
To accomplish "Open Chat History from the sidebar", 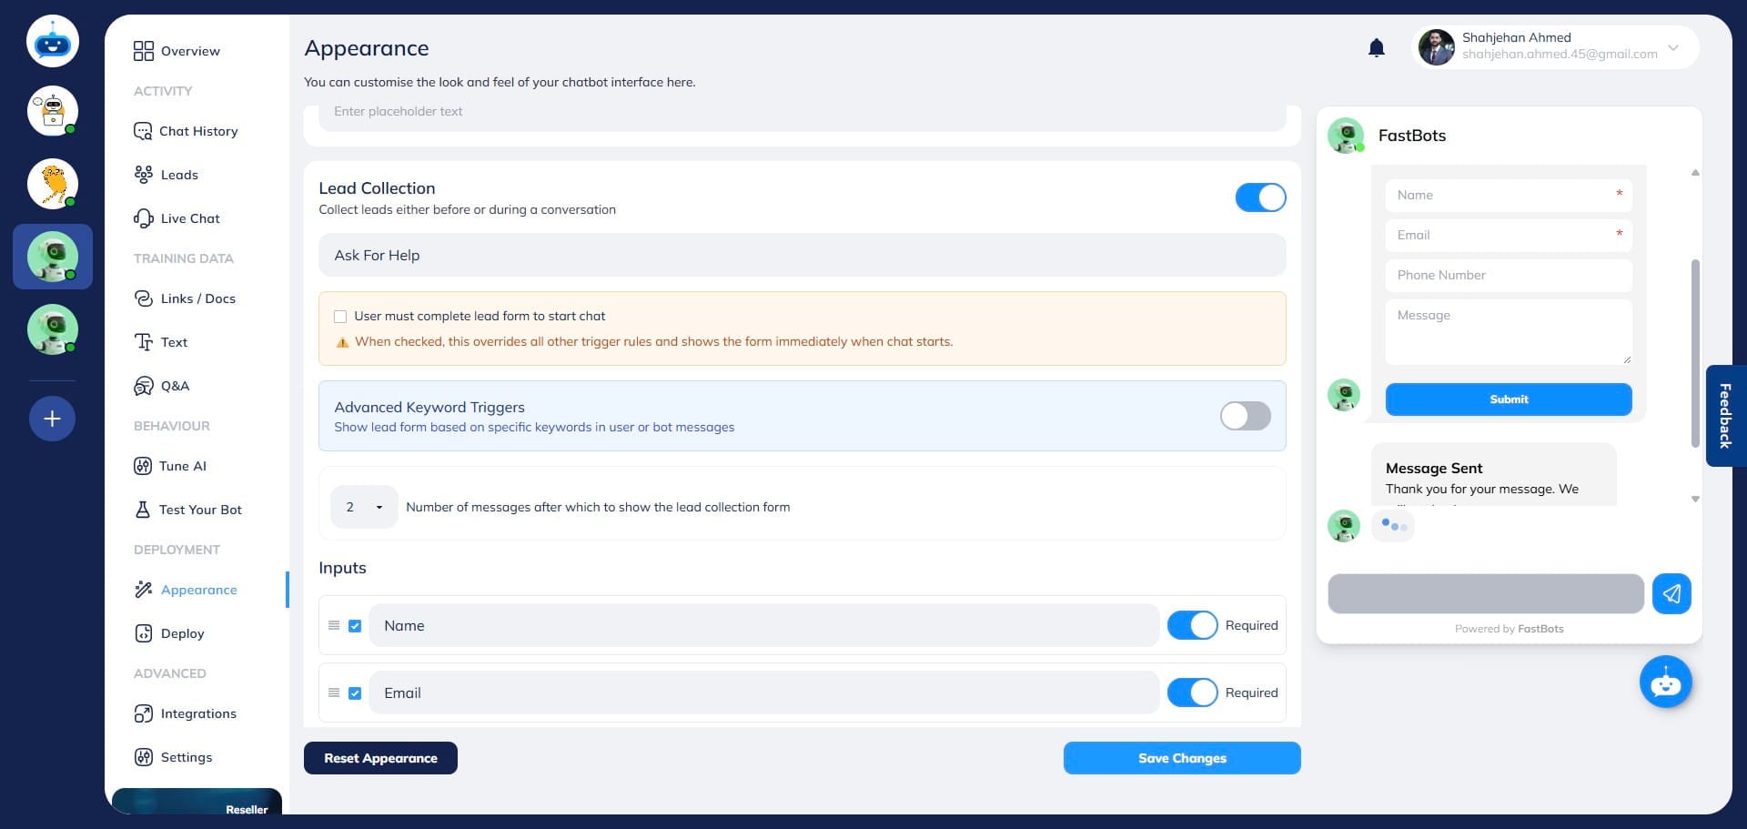I will point(197,131).
